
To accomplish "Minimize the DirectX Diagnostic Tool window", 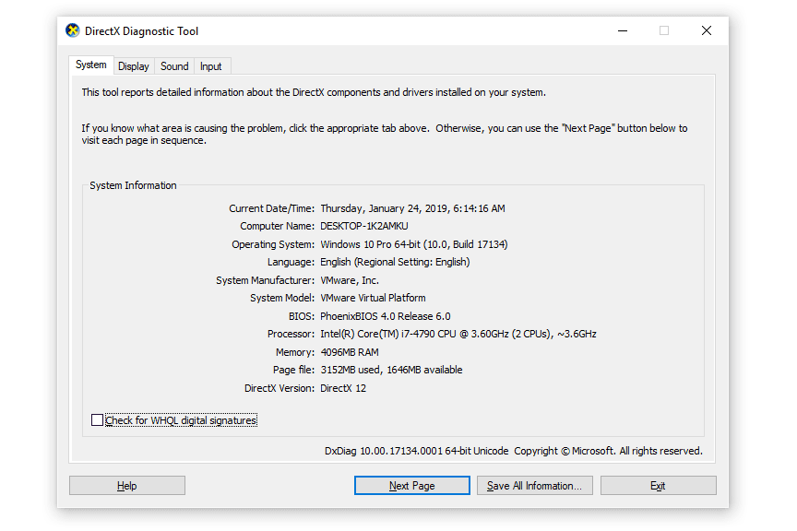I will (622, 30).
